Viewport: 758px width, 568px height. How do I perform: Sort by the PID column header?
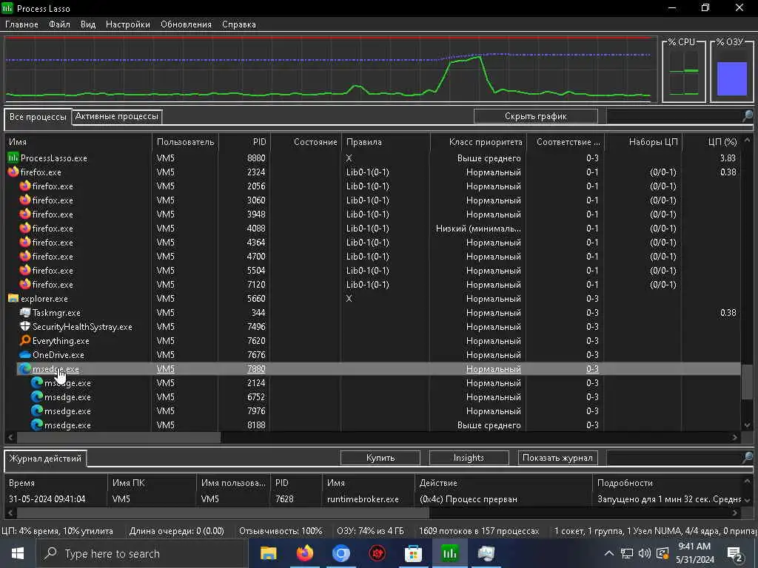[244, 142]
